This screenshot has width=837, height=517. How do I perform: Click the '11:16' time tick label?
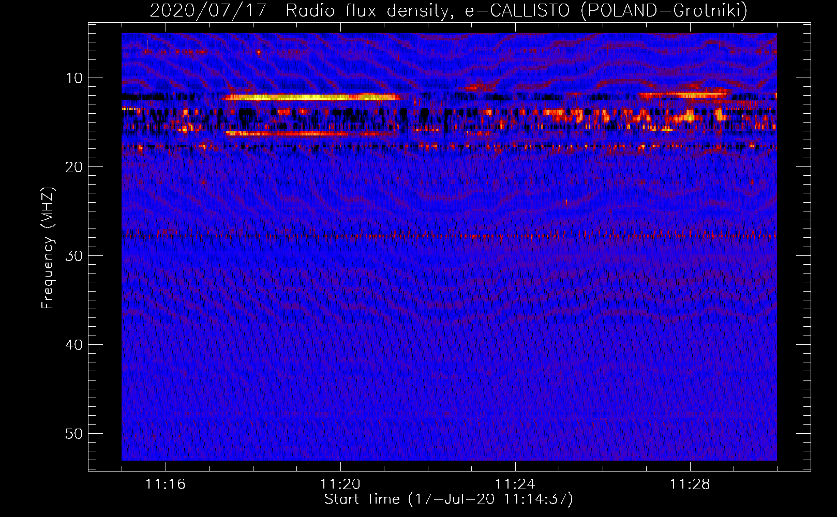[x=166, y=484]
